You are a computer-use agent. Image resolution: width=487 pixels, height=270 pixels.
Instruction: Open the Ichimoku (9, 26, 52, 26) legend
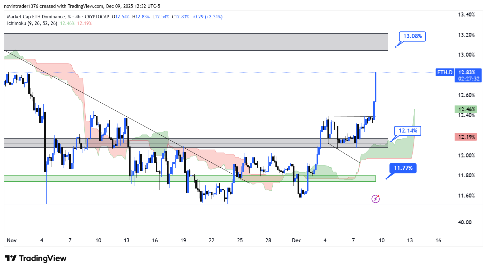point(32,23)
